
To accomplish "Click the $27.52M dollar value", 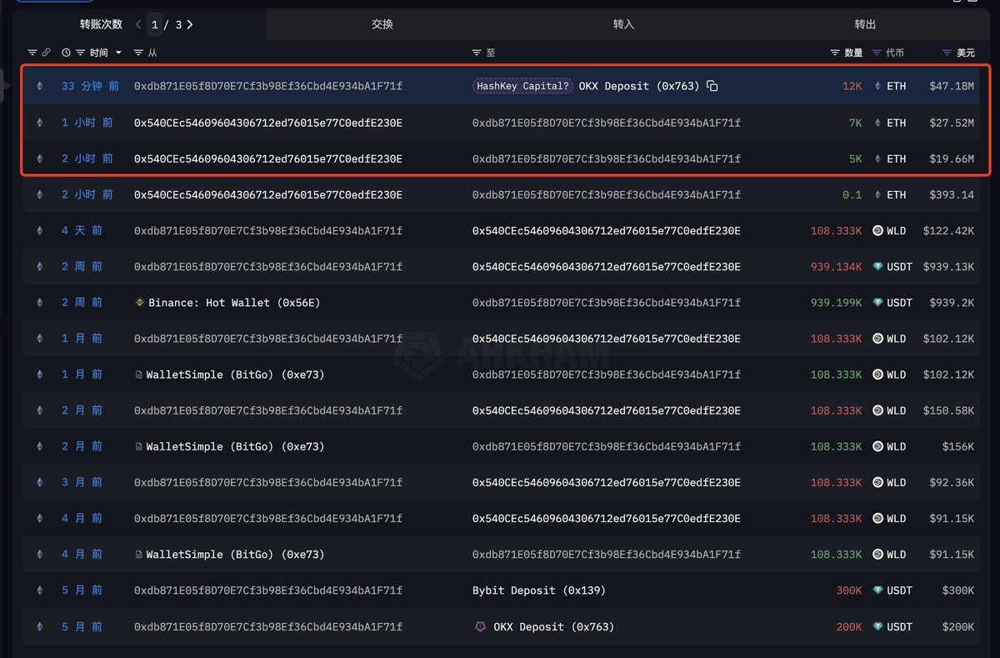I will pos(951,123).
